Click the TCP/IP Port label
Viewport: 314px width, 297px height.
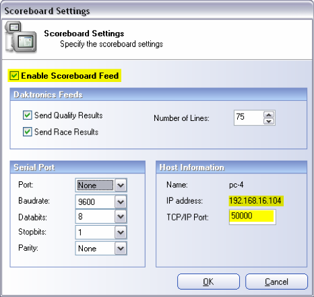(187, 217)
